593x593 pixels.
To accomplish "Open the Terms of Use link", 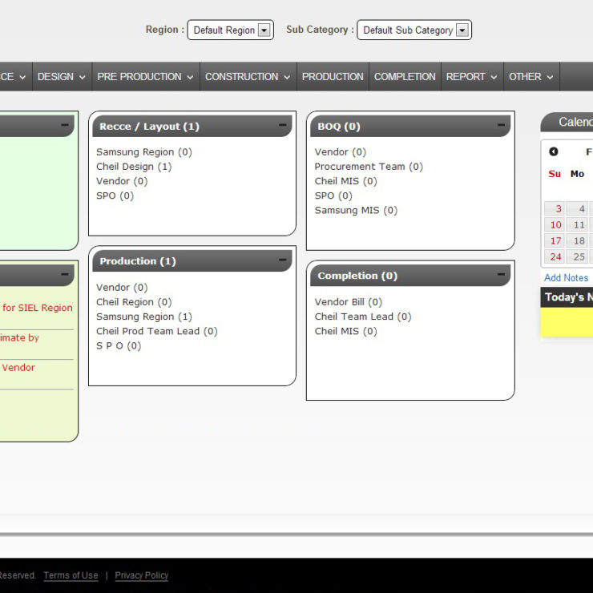I will point(71,575).
